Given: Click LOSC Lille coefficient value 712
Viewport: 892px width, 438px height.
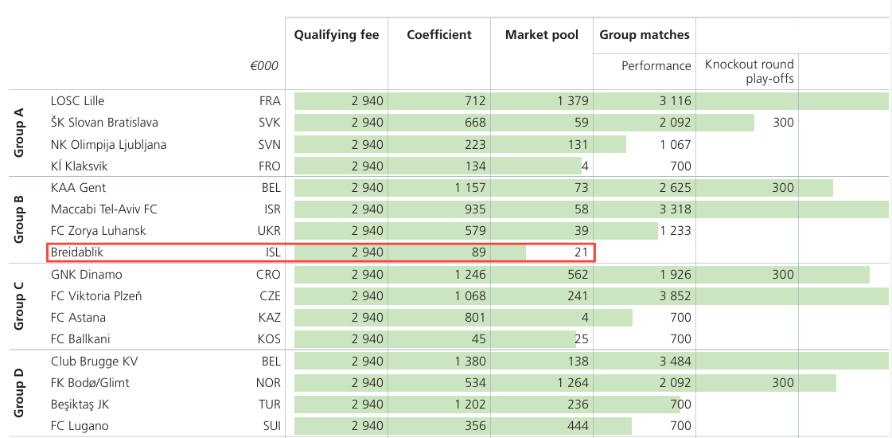Looking at the screenshot, I should click(476, 101).
